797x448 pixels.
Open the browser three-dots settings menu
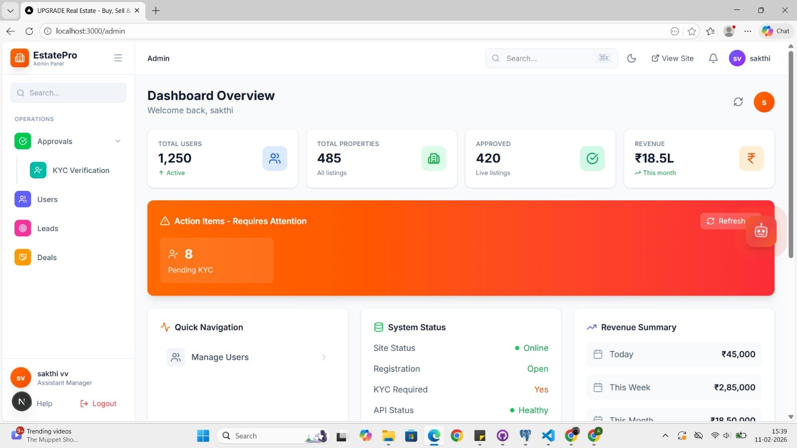[x=748, y=31]
